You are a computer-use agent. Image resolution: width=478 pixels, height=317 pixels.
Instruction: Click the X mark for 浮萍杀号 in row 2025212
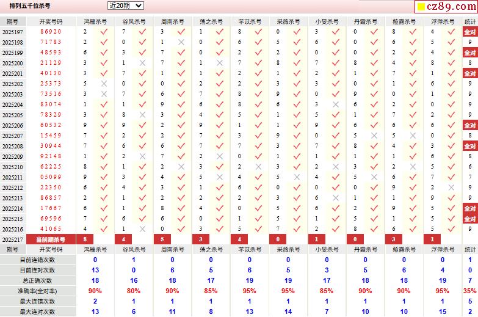[x=452, y=188]
